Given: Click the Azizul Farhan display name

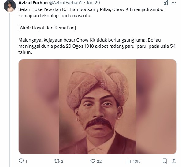Looking at the screenshot, I should coord(33,3).
